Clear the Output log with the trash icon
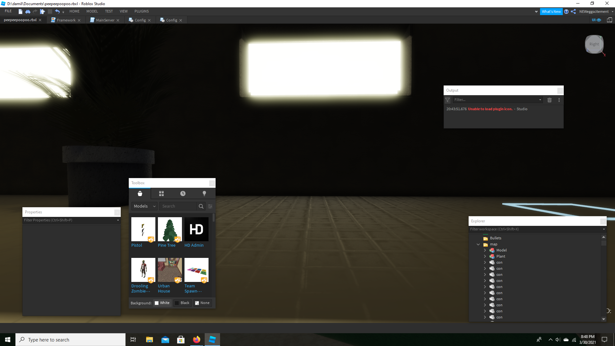The width and height of the screenshot is (615, 346). pos(549,100)
